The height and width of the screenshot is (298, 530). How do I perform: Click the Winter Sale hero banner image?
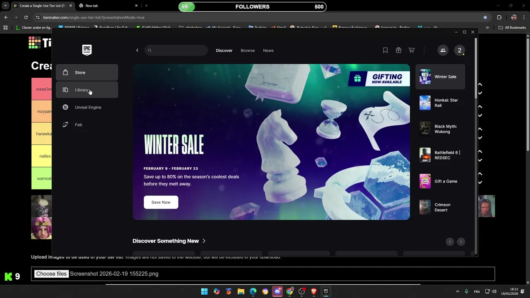coord(271,142)
